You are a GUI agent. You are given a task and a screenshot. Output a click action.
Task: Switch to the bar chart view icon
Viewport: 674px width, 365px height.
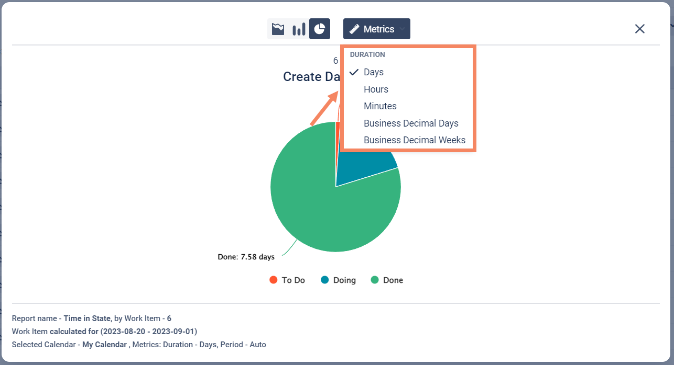click(299, 29)
